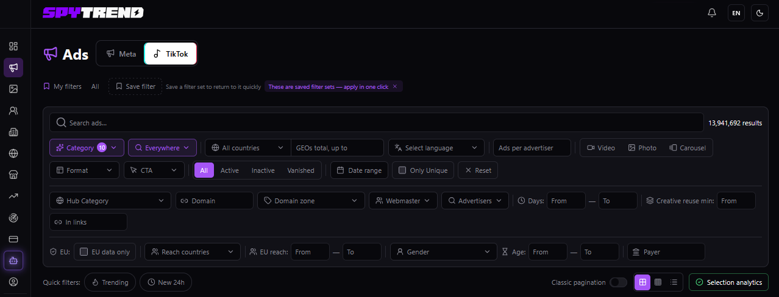Open Selection analytics
This screenshot has width=779, height=297.
coord(728,282)
